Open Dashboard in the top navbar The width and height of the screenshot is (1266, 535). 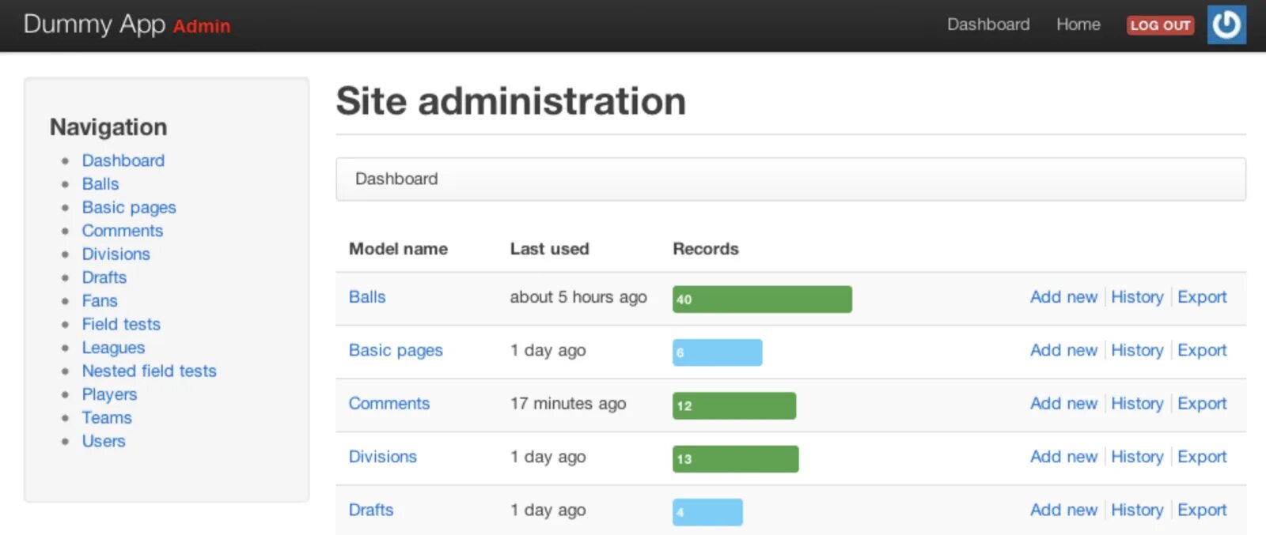988,24
